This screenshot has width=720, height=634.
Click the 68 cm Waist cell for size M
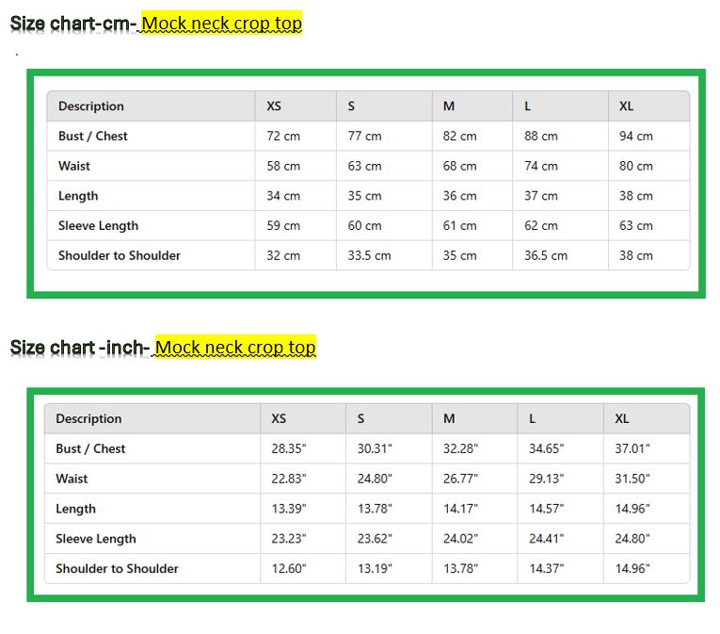click(459, 166)
